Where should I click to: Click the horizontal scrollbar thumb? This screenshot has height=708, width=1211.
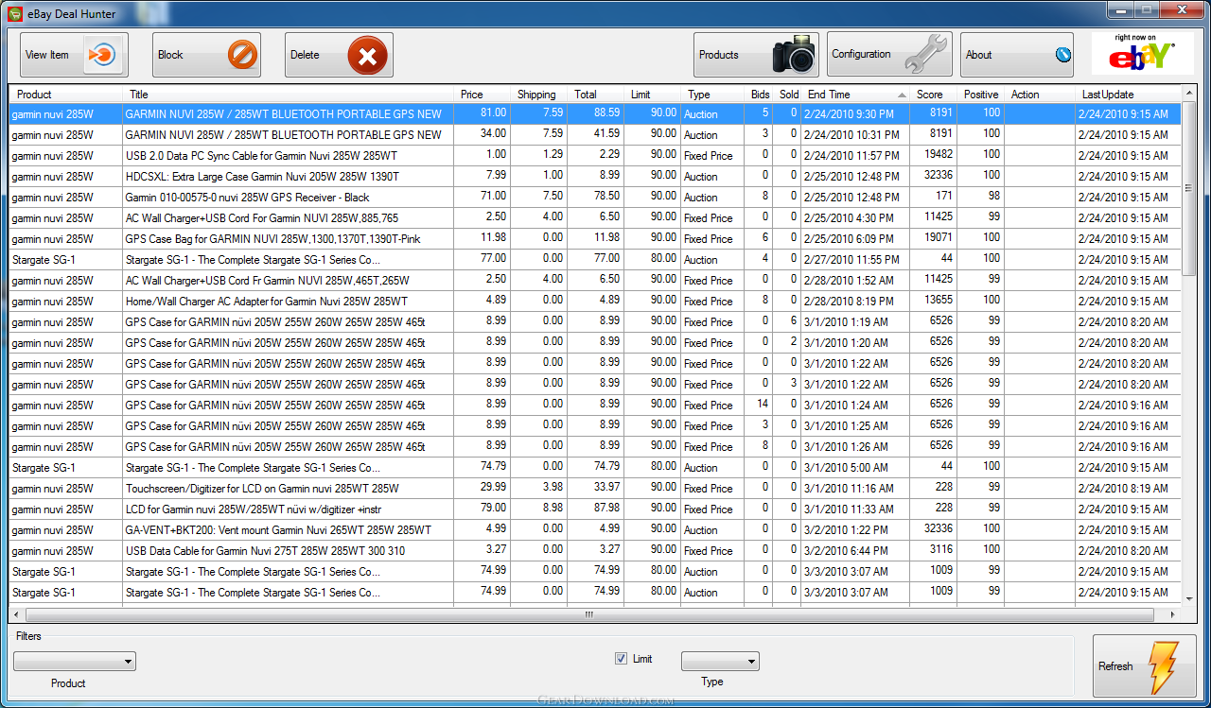click(x=588, y=614)
